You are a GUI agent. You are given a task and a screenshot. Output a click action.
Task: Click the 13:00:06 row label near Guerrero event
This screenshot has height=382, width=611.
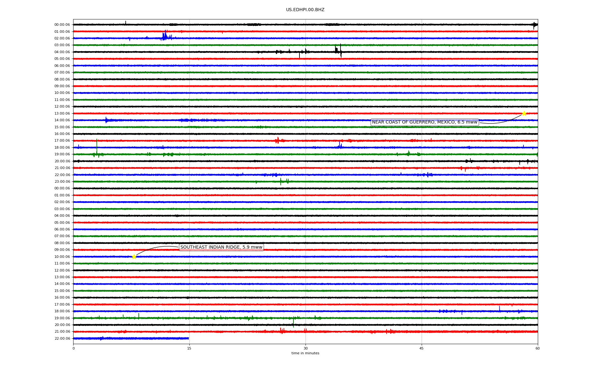62,114
